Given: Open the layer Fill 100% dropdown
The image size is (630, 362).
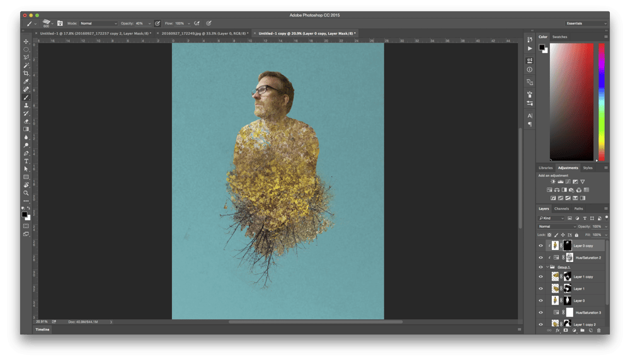Looking at the screenshot, I should pos(606,235).
